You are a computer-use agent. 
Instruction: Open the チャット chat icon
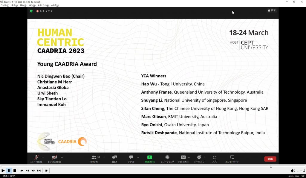point(131,157)
